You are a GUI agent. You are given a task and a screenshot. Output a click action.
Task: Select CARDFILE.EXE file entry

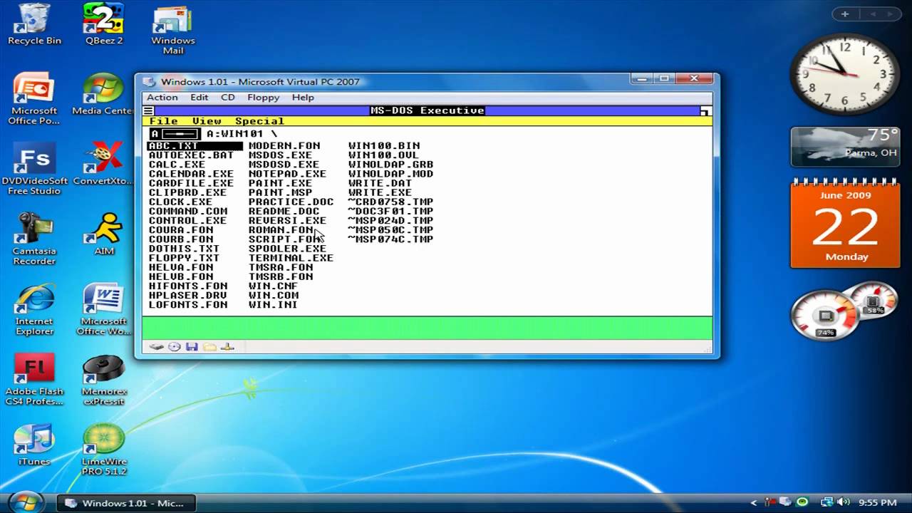coord(191,183)
